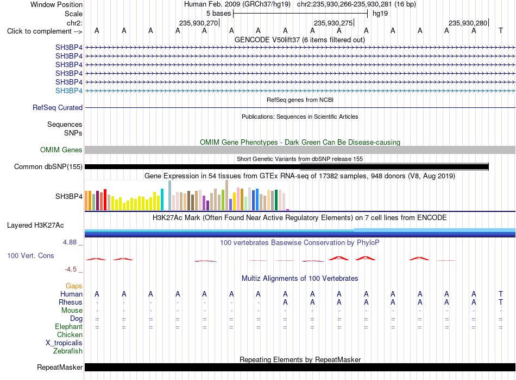Viewport: 516px width, 380px height.
Task: Click the red GTEx expression bar
Action: pyautogui.click(x=105, y=199)
